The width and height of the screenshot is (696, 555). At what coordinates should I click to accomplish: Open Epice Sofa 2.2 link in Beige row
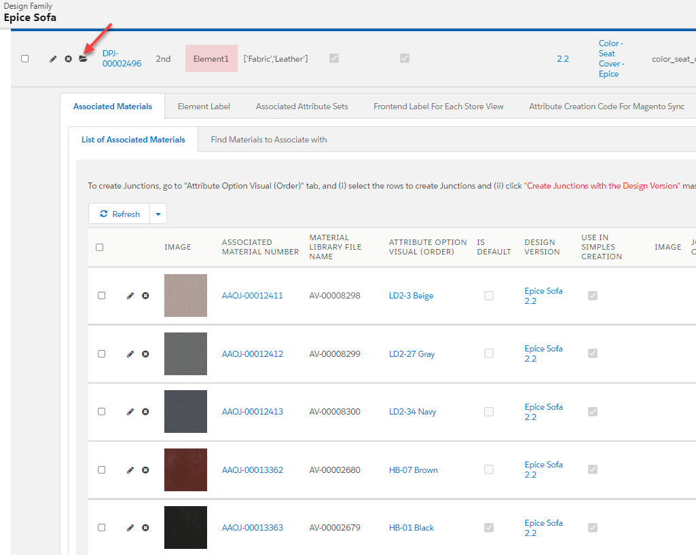click(543, 296)
